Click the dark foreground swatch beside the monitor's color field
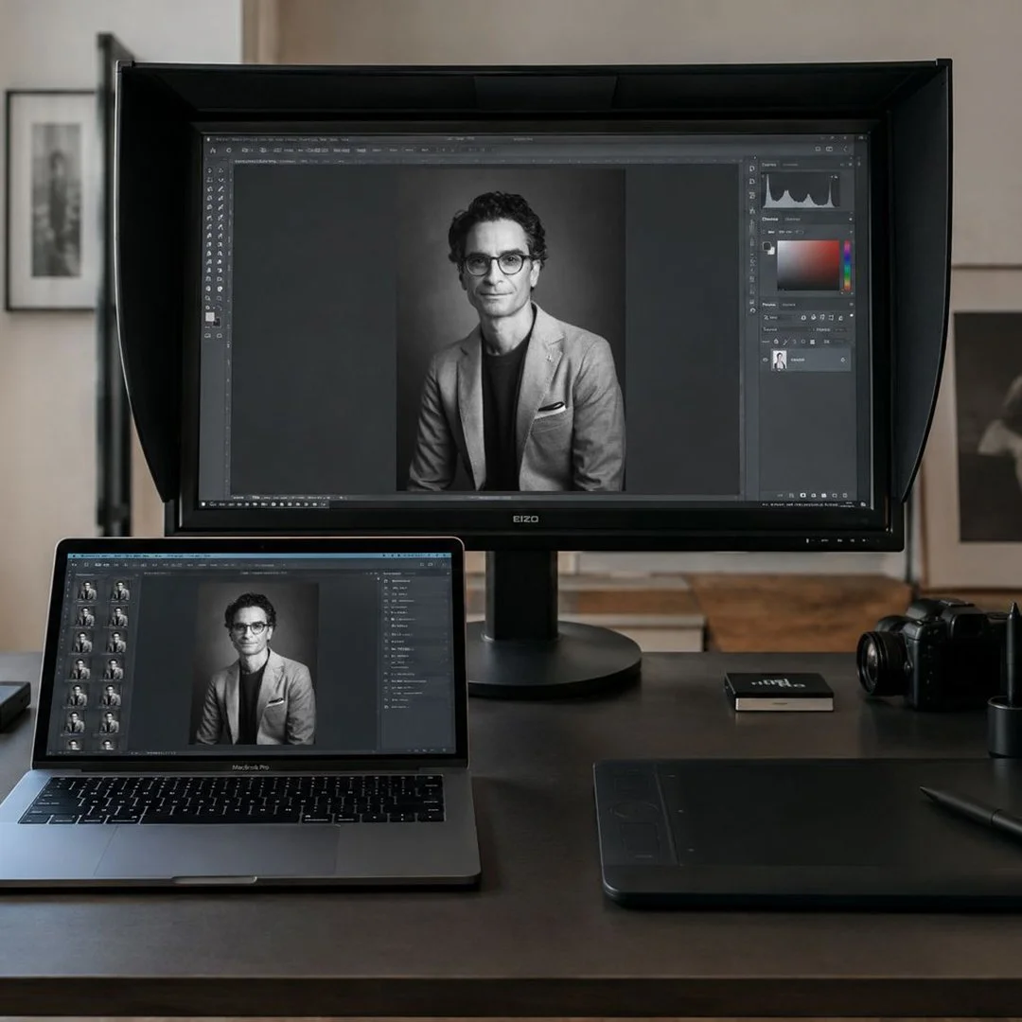 point(767,246)
